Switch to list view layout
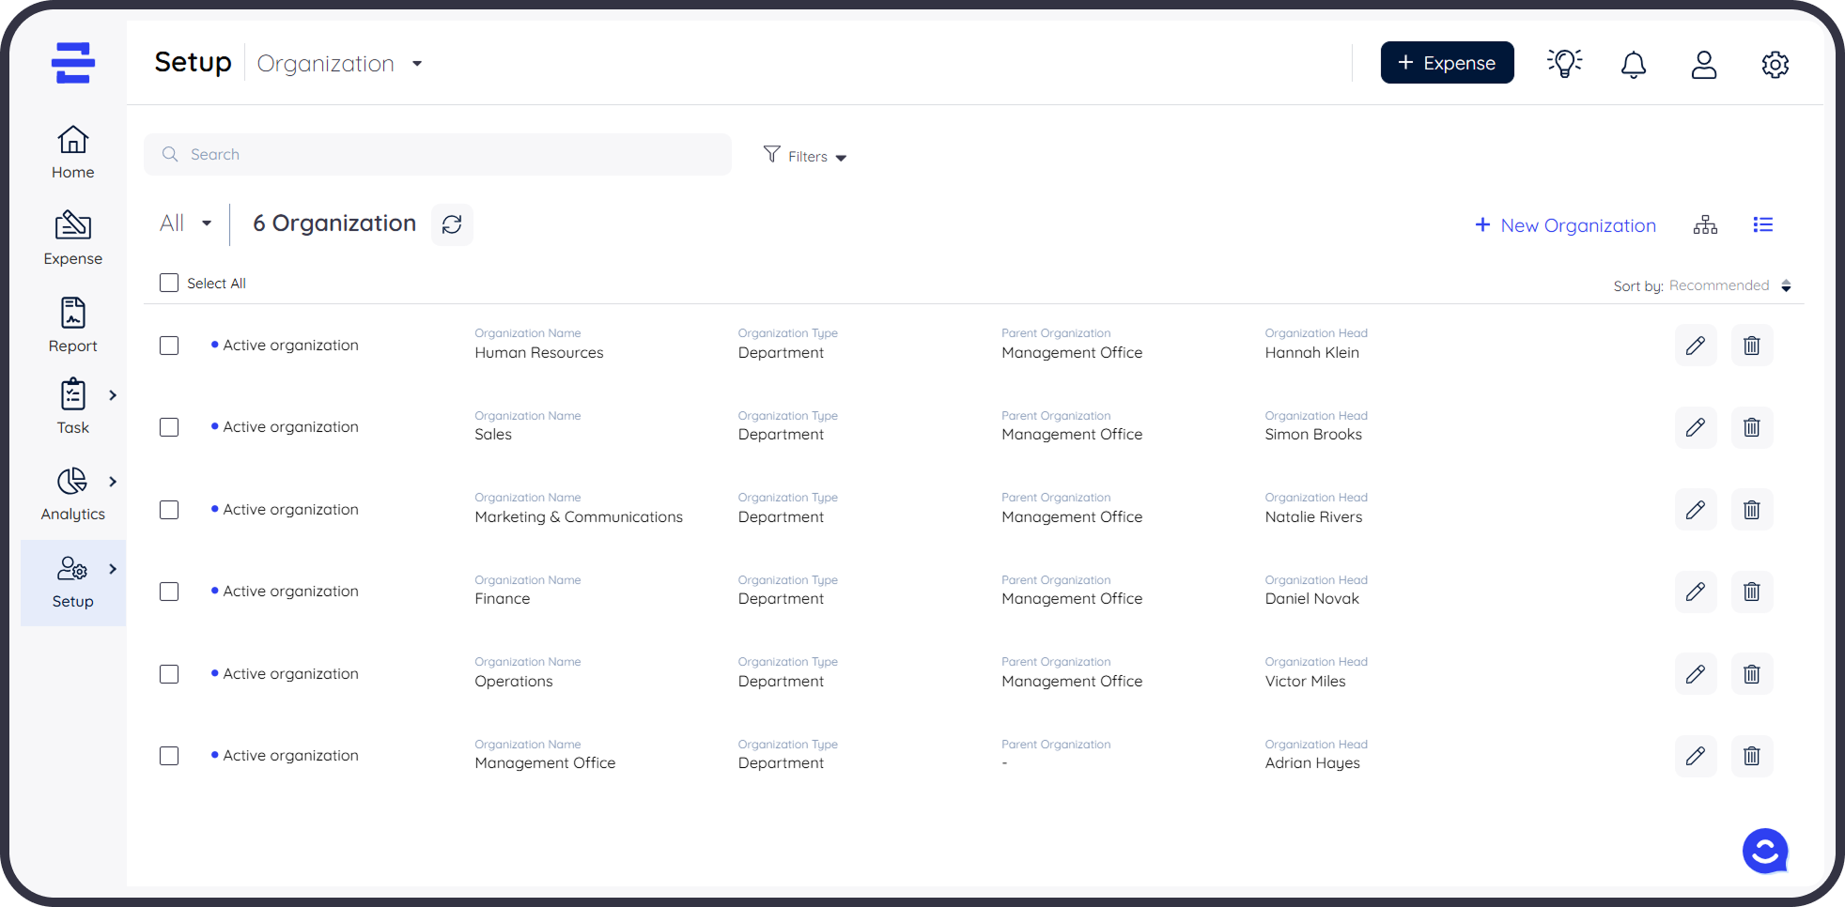This screenshot has height=907, width=1845. [1762, 225]
